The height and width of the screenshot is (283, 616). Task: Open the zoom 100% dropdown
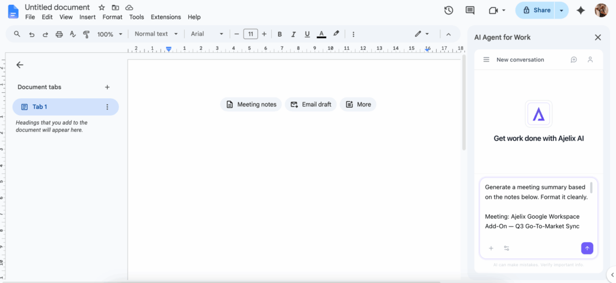[110, 34]
